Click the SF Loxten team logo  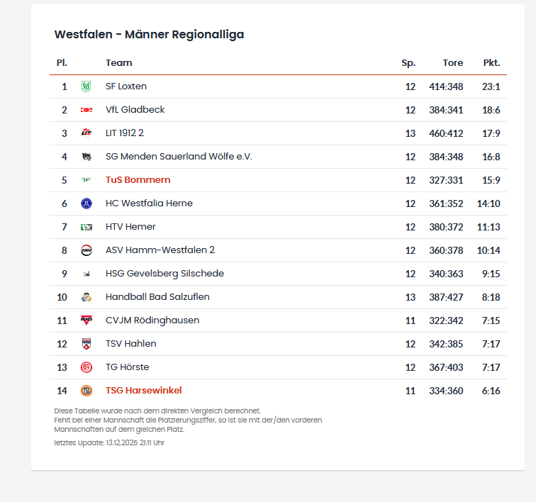click(x=86, y=87)
